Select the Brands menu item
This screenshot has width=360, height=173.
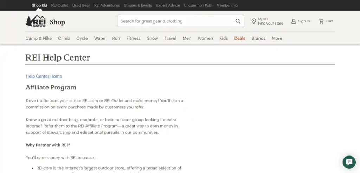(x=258, y=38)
